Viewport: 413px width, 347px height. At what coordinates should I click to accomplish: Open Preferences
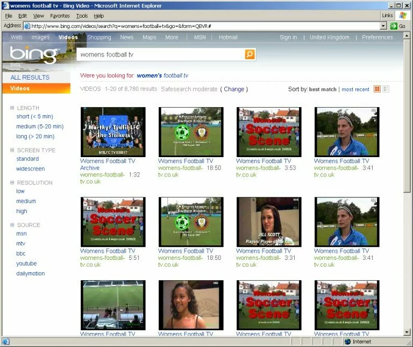click(x=377, y=38)
